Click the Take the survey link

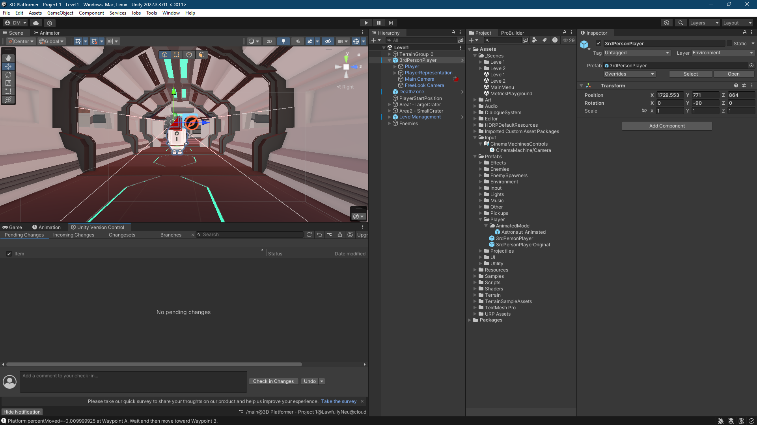point(338,401)
